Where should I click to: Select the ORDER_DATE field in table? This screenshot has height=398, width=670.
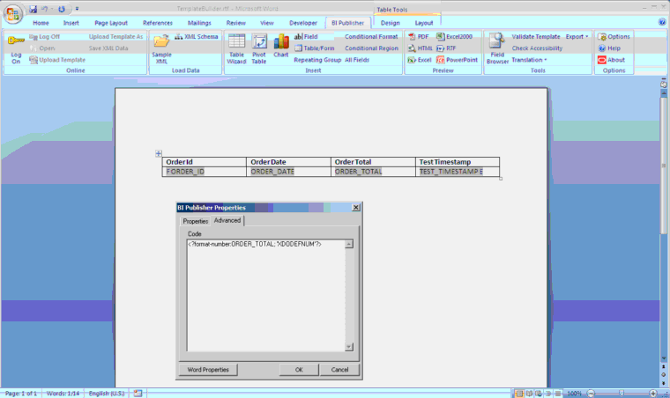[x=272, y=172]
